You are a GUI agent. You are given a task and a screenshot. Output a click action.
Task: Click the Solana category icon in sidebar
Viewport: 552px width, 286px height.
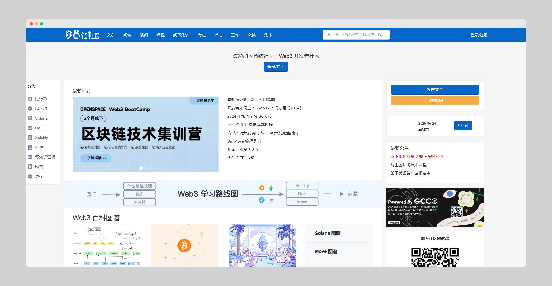(30, 118)
